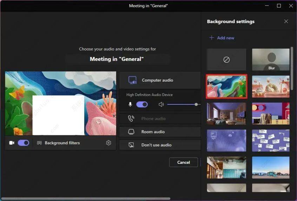The height and width of the screenshot is (201, 297).
Task: Click the device settings gear icon
Action: [108, 143]
